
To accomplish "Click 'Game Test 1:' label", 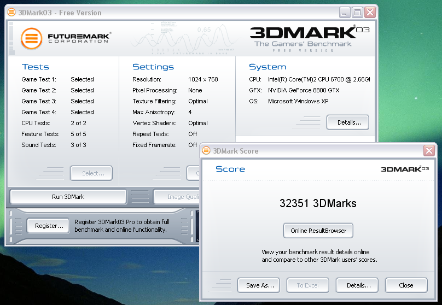I will point(39,79).
